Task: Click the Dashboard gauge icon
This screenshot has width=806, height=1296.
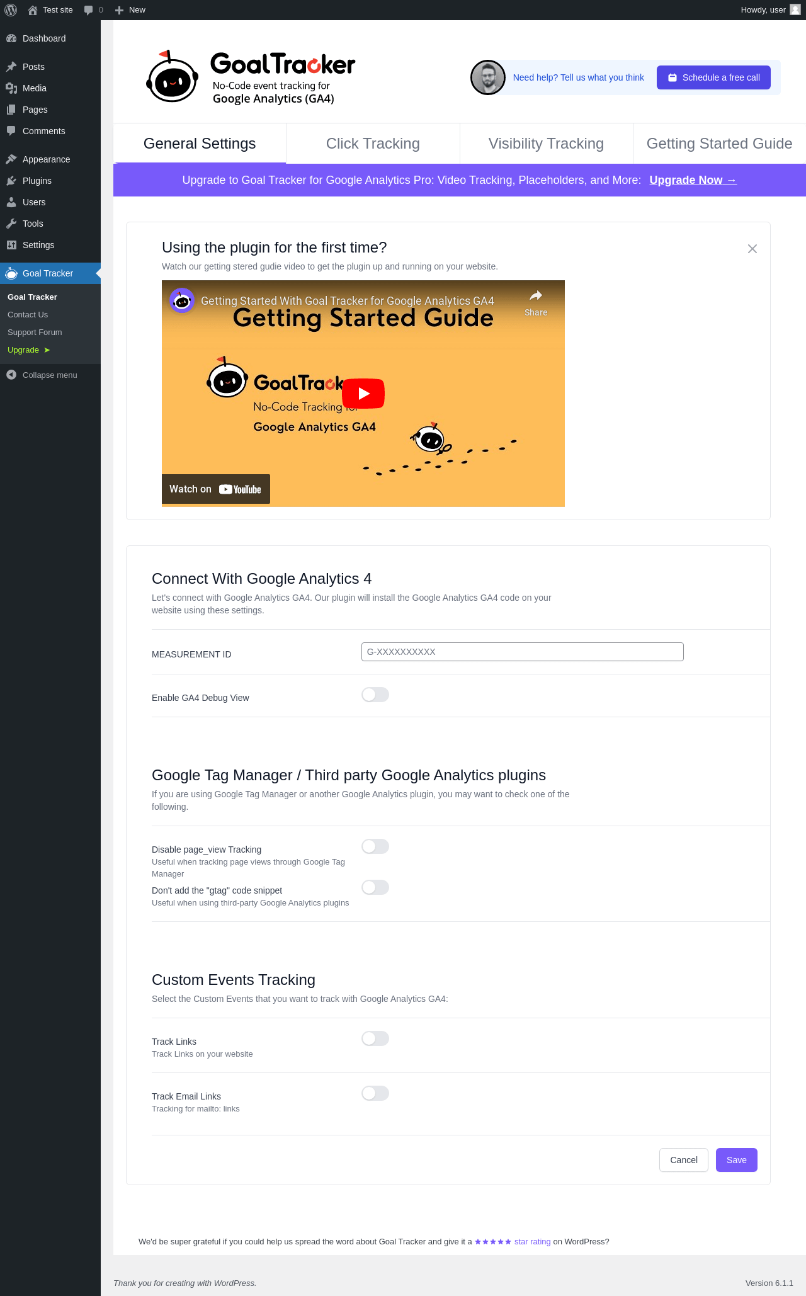Action: coord(11,38)
